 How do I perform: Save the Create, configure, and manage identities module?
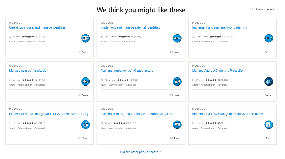coord(83,52)
